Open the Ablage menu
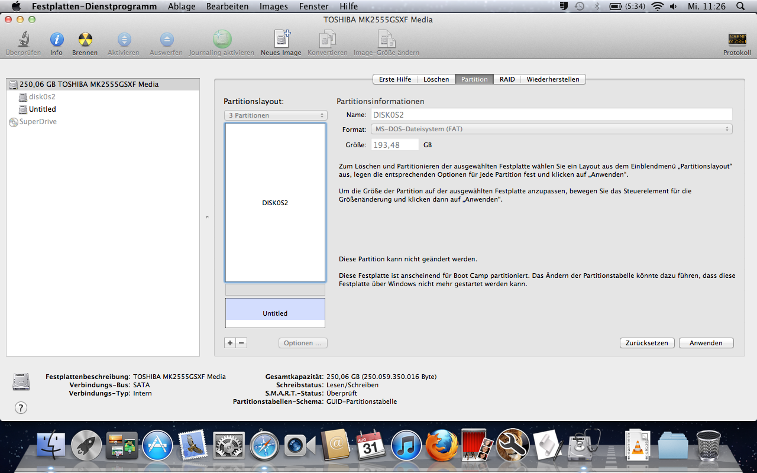The height and width of the screenshot is (473, 757). pyautogui.click(x=182, y=6)
